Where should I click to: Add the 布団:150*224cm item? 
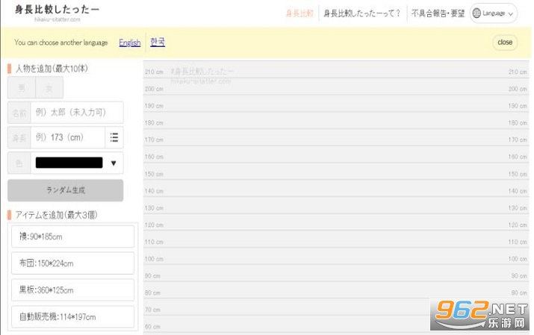click(x=72, y=263)
